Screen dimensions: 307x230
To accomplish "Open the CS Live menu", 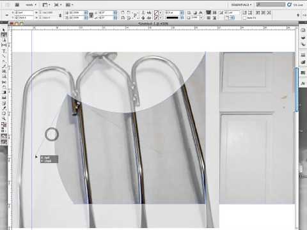I will pos(295,4).
